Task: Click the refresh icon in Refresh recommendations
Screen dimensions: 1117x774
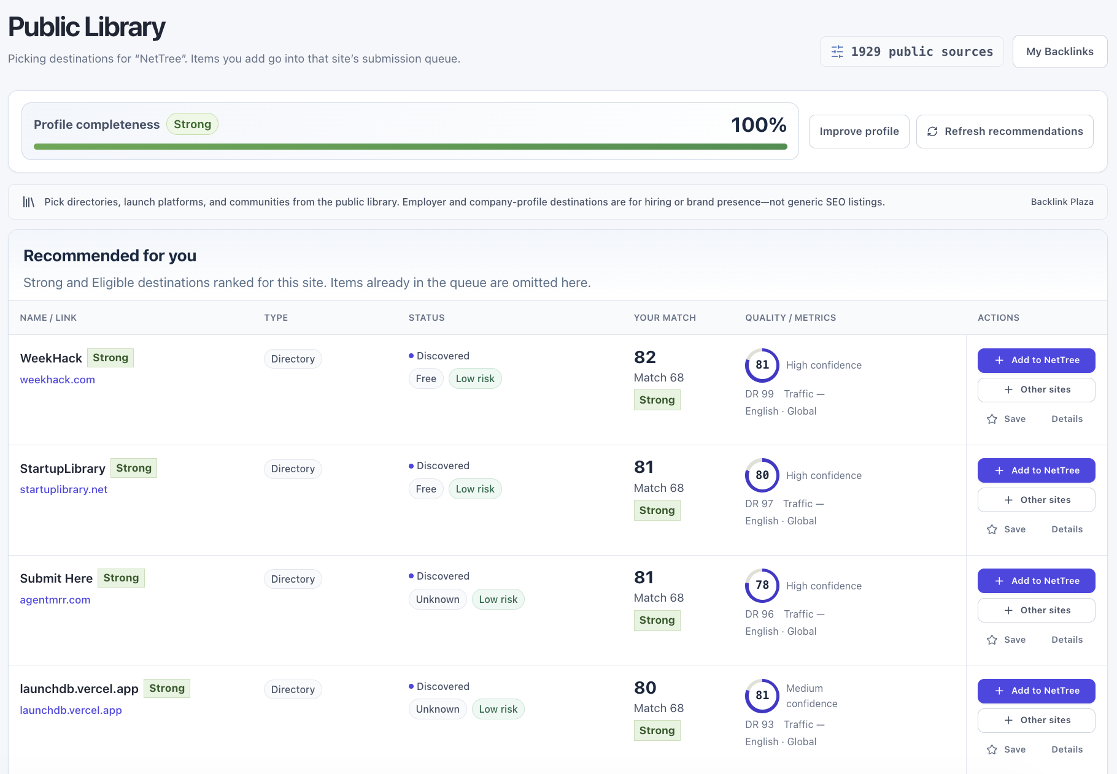Action: (x=932, y=131)
